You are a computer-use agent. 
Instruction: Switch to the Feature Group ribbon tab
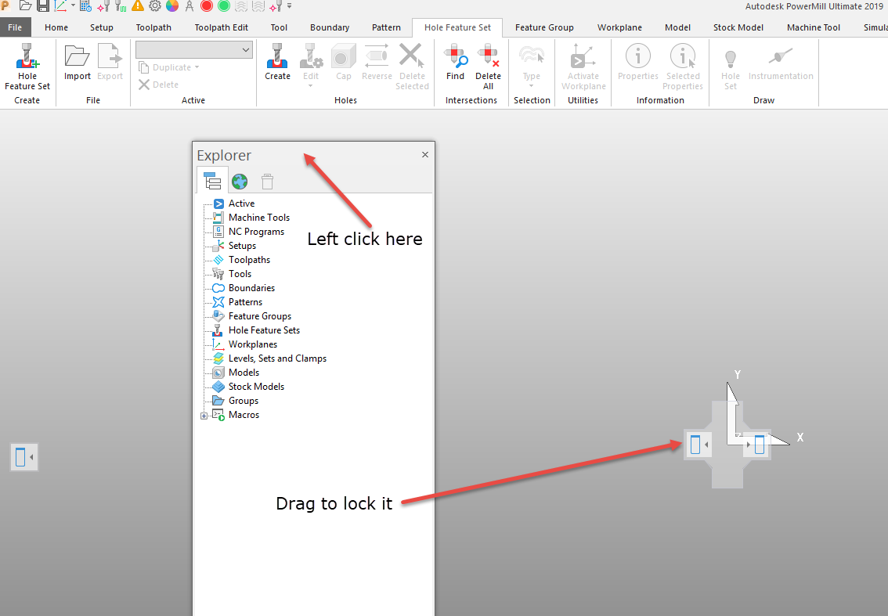point(544,27)
